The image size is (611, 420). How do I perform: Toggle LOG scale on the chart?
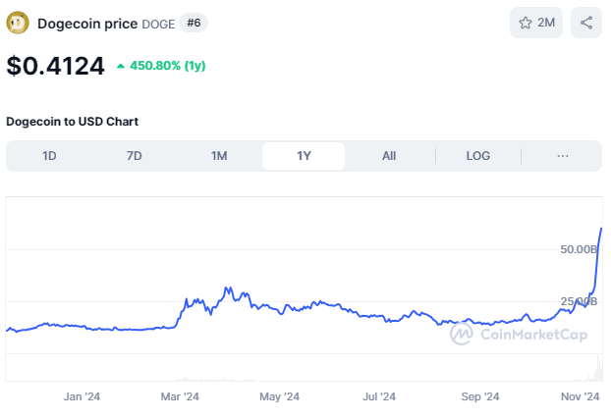click(478, 156)
